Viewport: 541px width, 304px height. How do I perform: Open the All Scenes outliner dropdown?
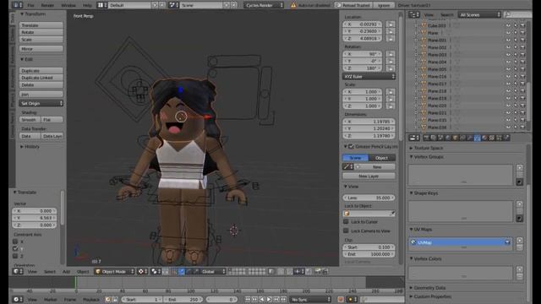[479, 14]
